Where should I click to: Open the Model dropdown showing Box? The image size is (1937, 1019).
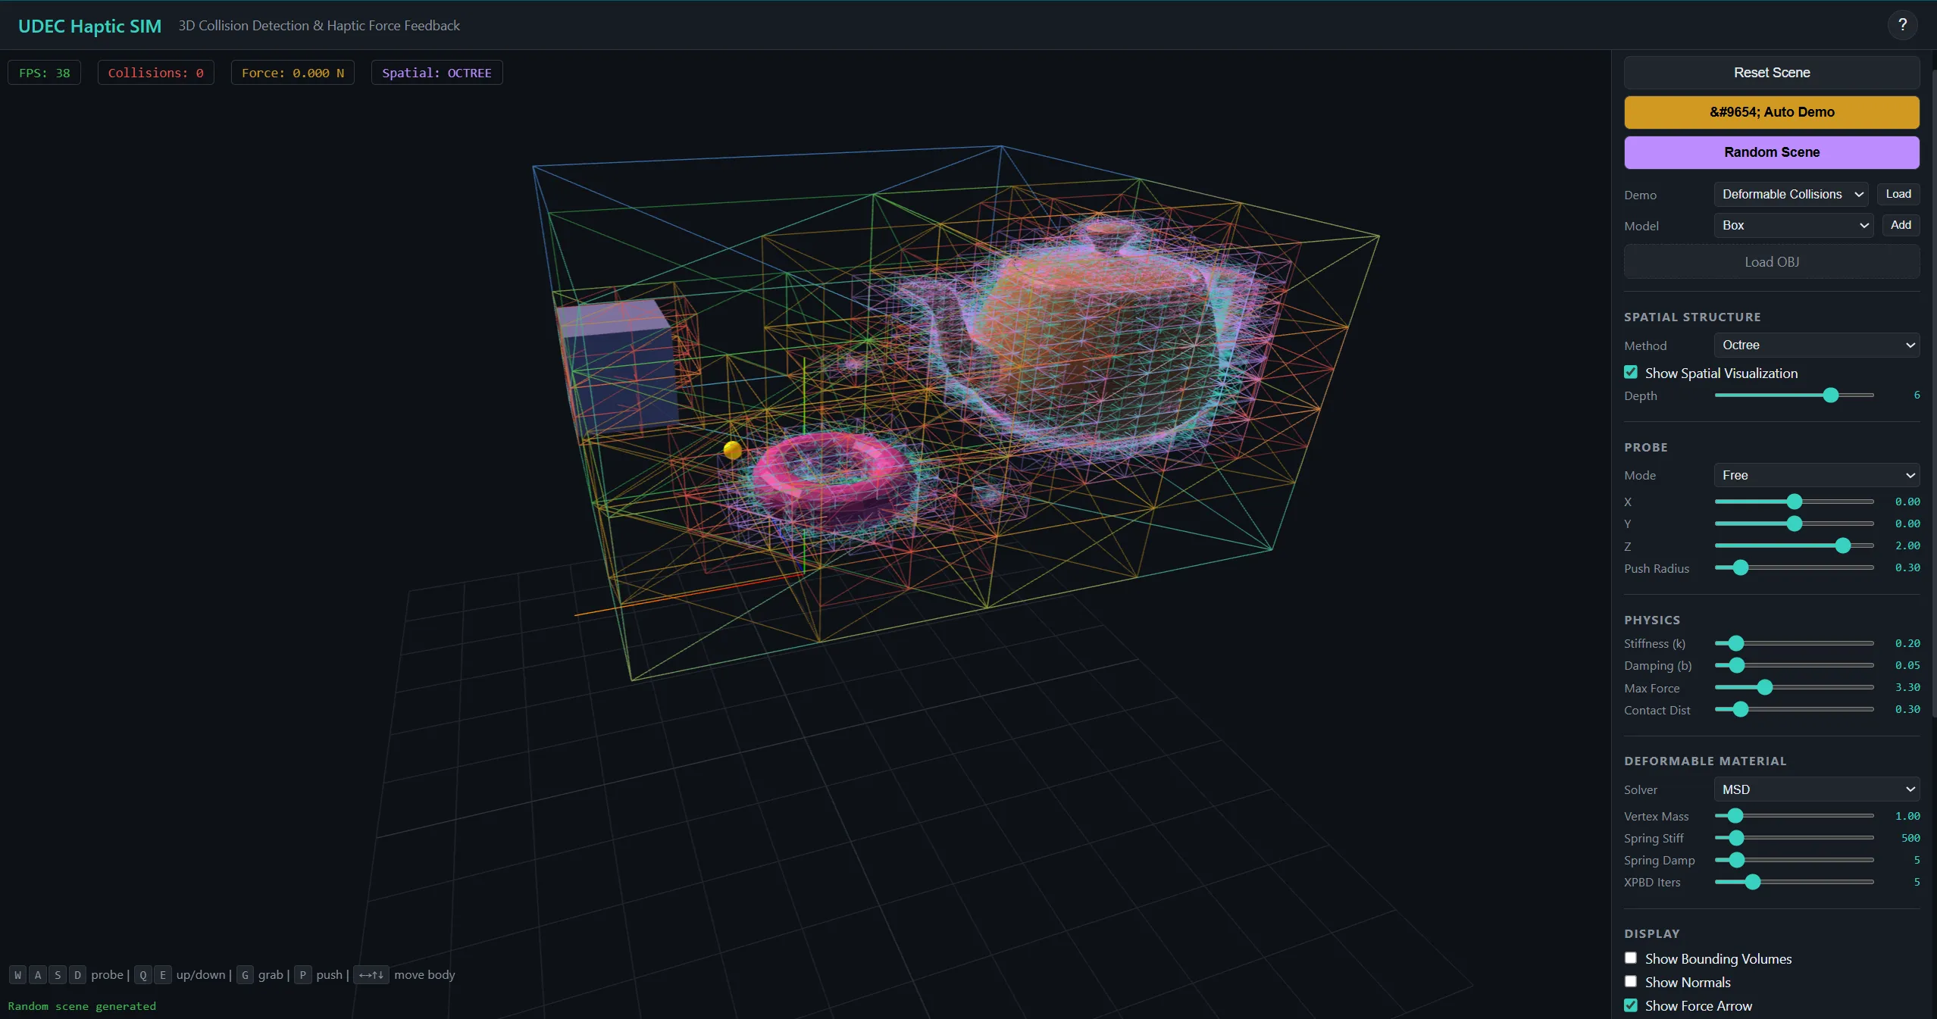(x=1792, y=225)
